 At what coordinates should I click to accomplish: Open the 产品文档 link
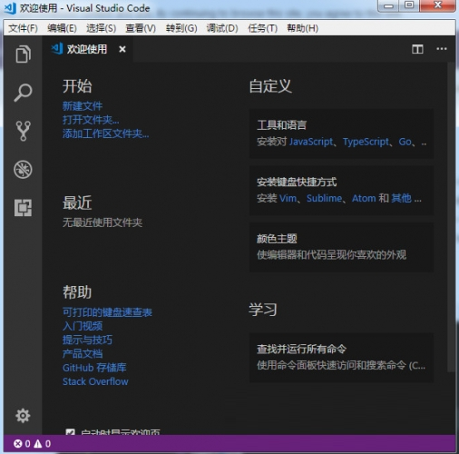point(83,354)
